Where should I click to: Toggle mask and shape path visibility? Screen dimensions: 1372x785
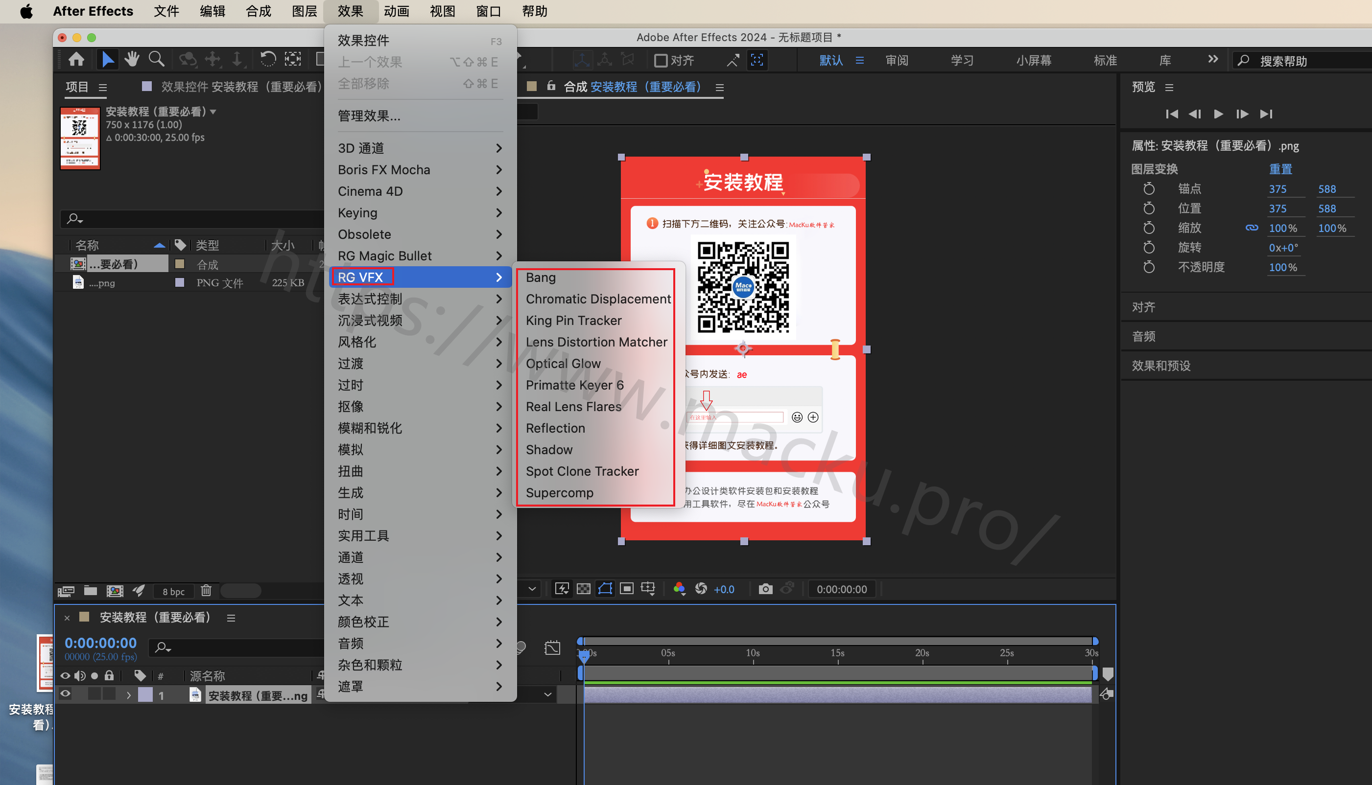pyautogui.click(x=605, y=589)
